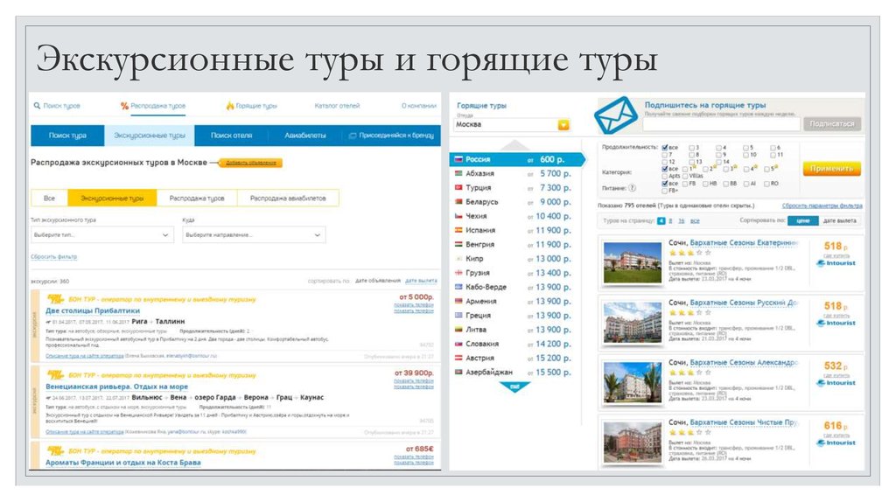Image resolution: width=896 pixels, height=502 pixels.
Task: Sort hot tours by дате вылета
Action: point(839,220)
